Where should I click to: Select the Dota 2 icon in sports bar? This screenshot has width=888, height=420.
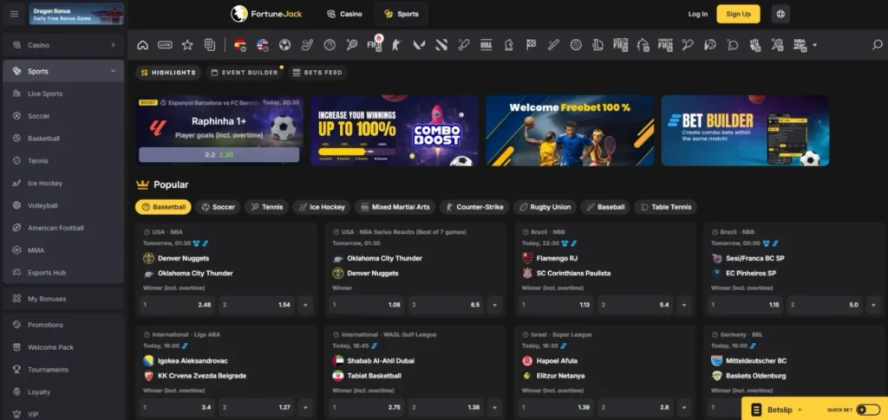tap(441, 45)
